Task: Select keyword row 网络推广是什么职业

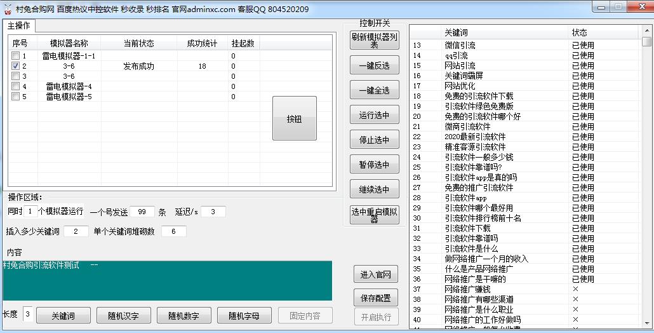Action: pyautogui.click(x=524, y=309)
